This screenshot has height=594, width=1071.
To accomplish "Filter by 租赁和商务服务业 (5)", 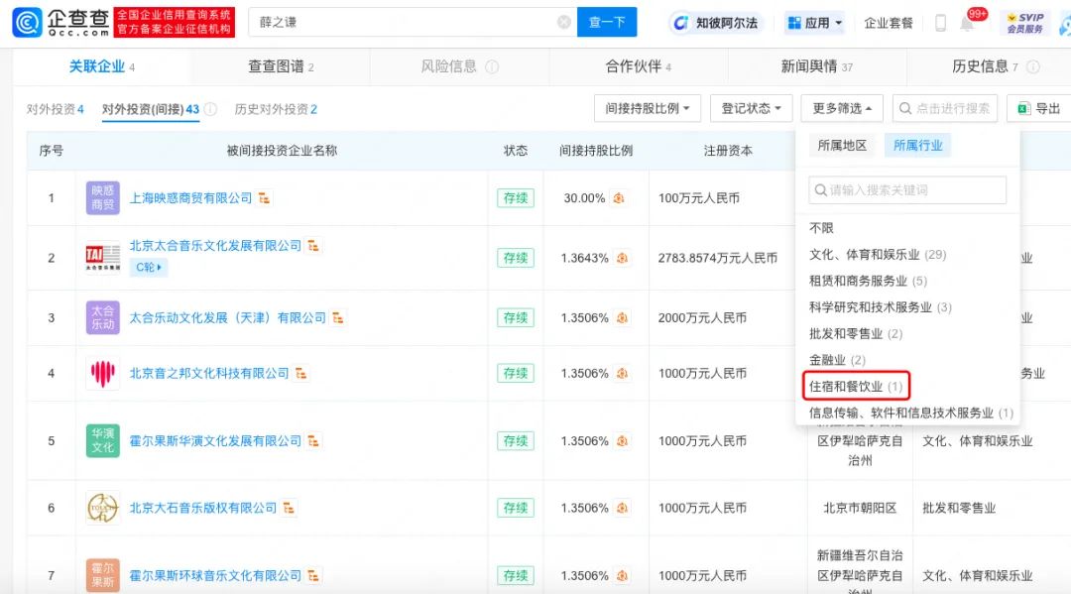I will click(868, 281).
